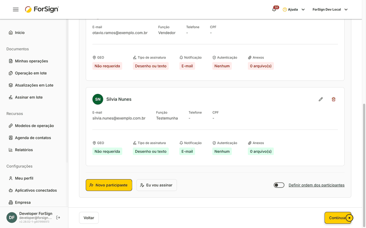Click Sílvia Nunes' Não requerida GEO badge
366x228 pixels.
click(108, 152)
